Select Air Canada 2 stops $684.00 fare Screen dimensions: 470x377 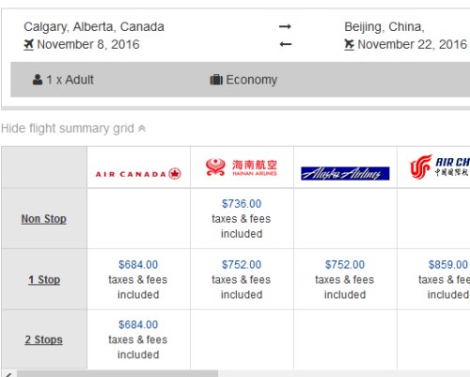138,324
